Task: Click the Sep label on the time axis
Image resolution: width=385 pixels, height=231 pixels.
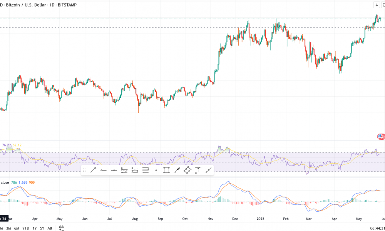Action: click(160, 218)
